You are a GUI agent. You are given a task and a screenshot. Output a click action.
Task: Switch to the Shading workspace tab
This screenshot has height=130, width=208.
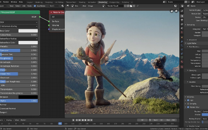tap(82, 2)
